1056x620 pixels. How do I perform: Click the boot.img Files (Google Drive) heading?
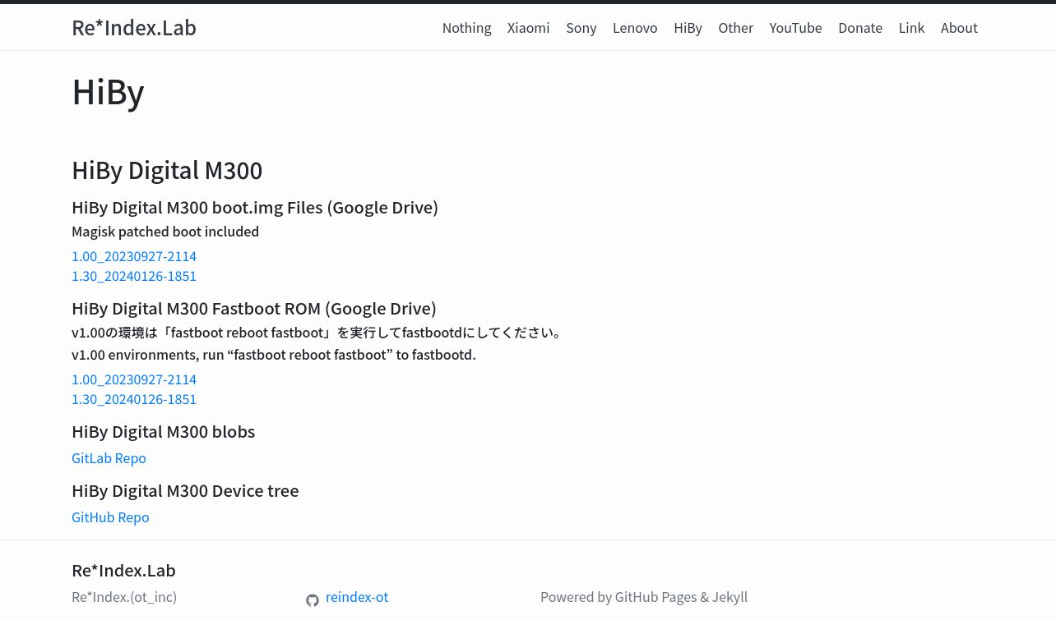click(x=255, y=208)
